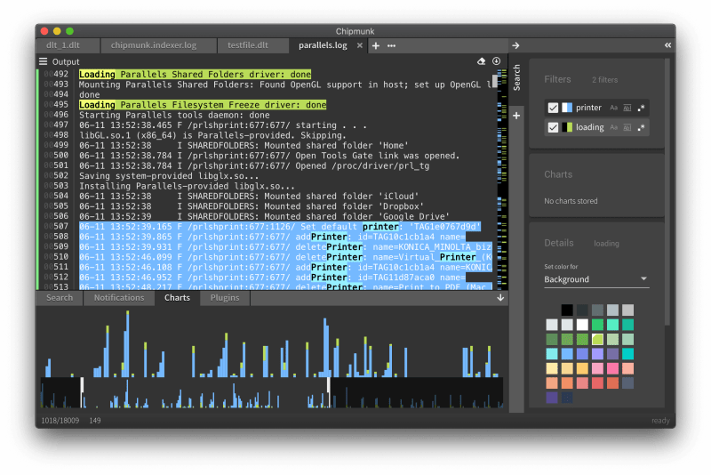Pick the dark purple palette swatch
Screen dimensions: 711x475
pyautogui.click(x=552, y=397)
